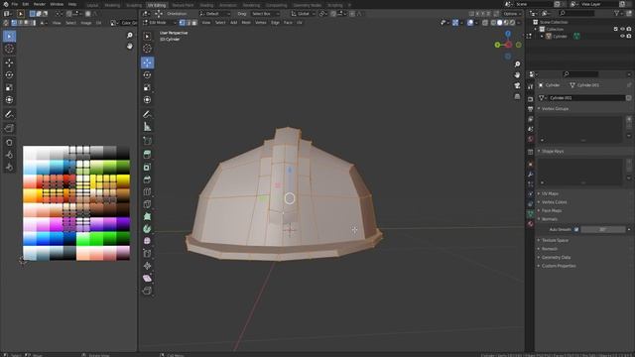Open the Select Box drag dropdown
The height and width of the screenshot is (357, 635).
tap(265, 14)
